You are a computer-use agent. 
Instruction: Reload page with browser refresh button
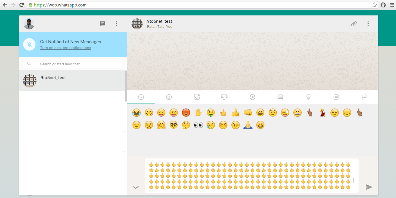pos(21,5)
